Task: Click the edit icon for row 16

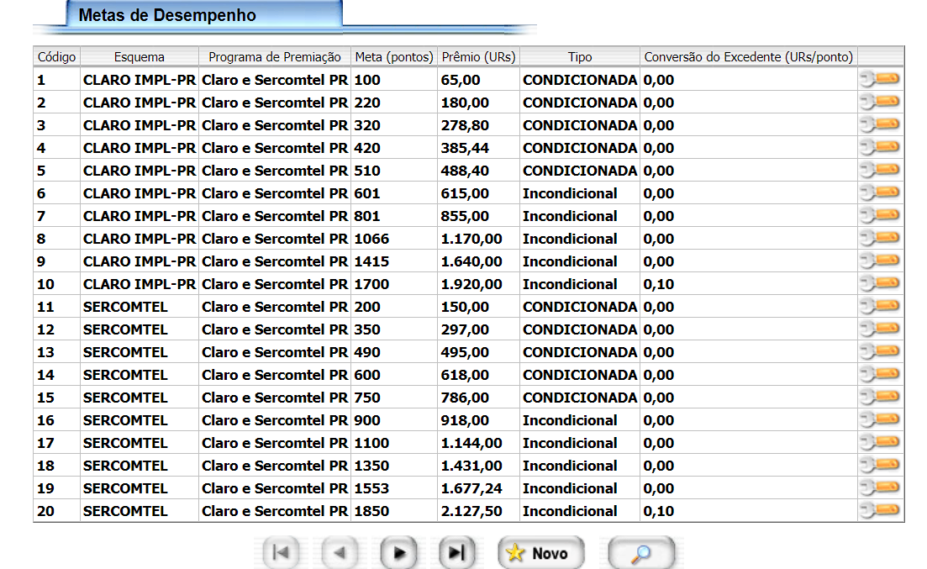Action: 880,419
